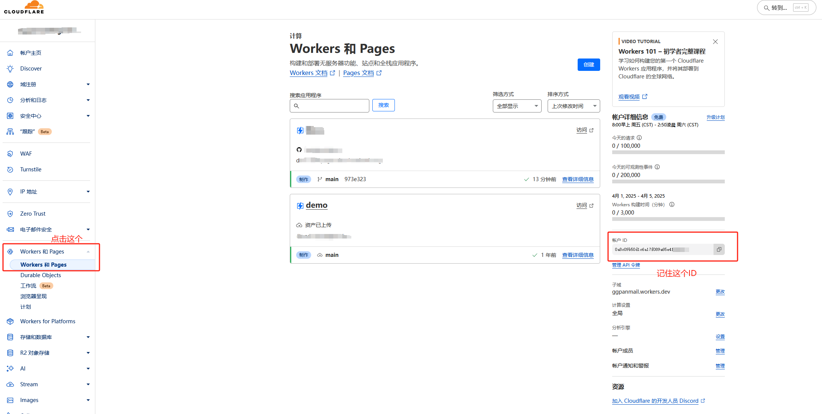Open the 全部显示 filter dropdown
Image resolution: width=822 pixels, height=414 pixels.
click(517, 106)
